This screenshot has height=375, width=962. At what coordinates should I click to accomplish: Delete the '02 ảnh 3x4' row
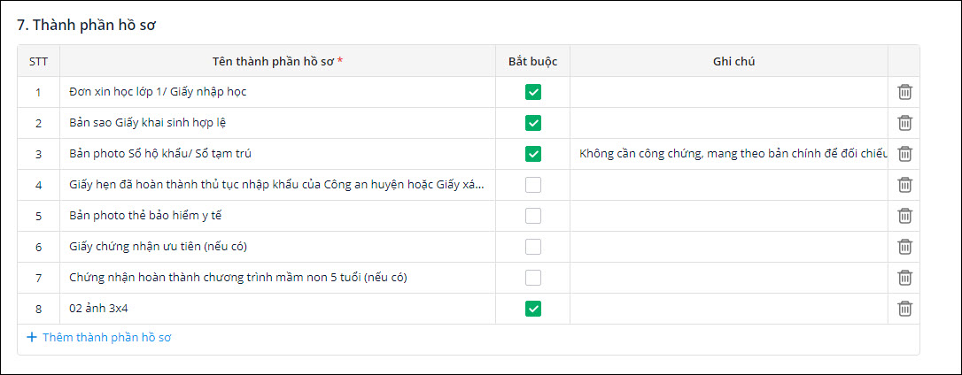(x=904, y=309)
